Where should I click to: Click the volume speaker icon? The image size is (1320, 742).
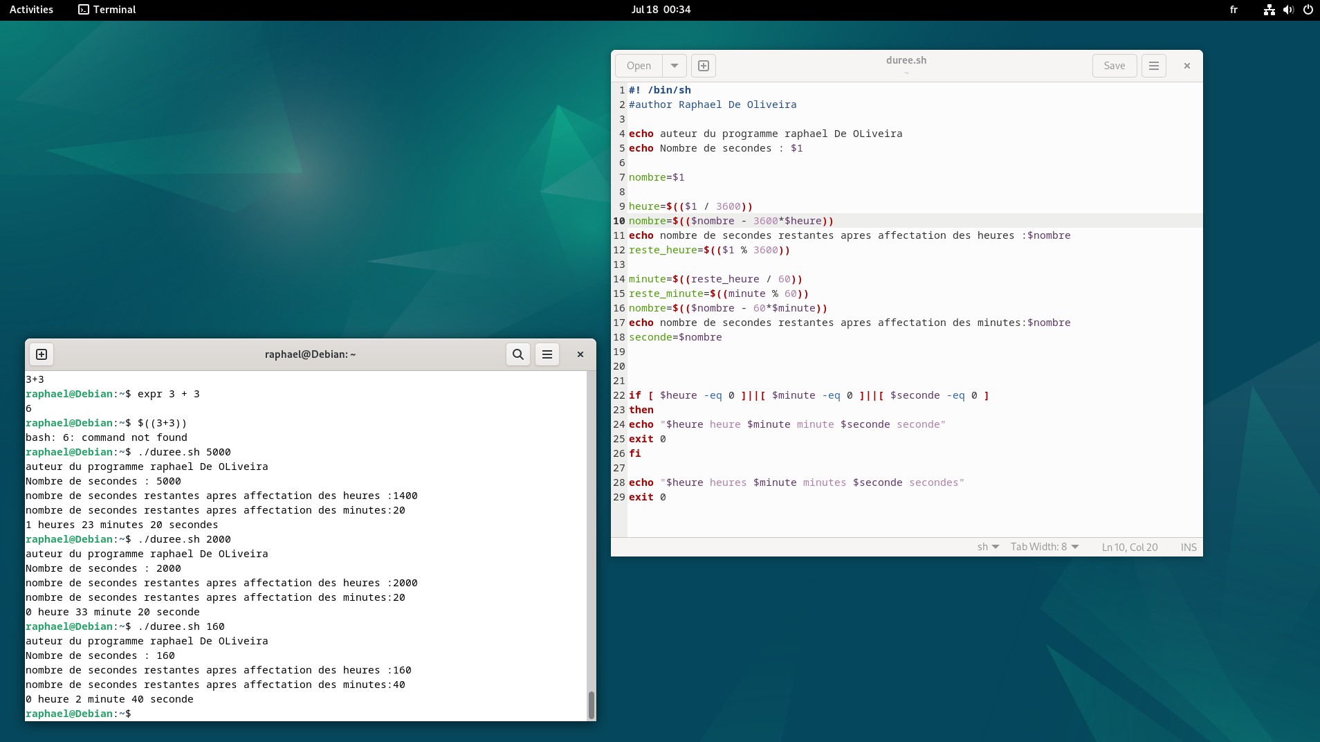coord(1288,10)
